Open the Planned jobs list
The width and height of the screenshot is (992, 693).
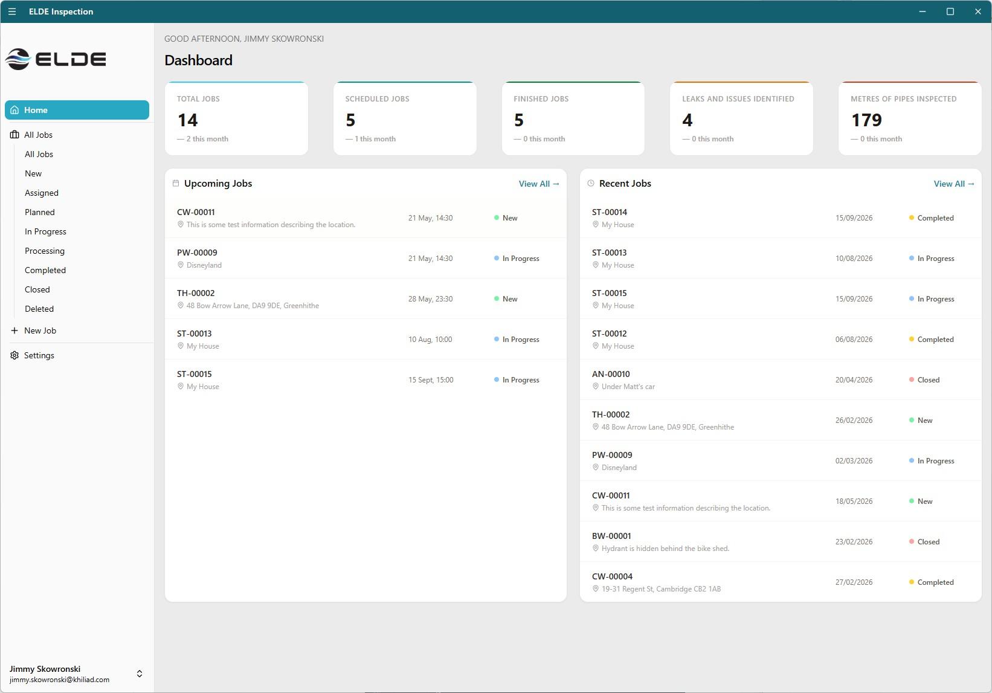pos(40,212)
